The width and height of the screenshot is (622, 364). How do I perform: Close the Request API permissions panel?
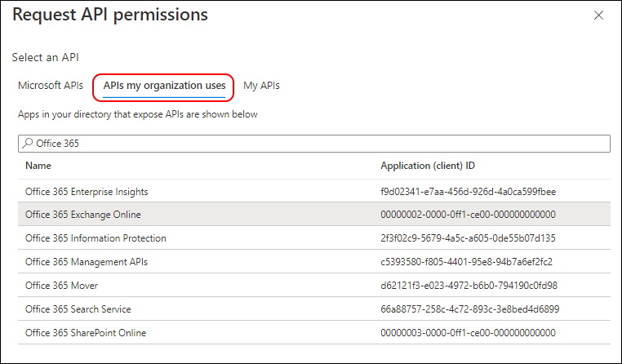tap(598, 16)
